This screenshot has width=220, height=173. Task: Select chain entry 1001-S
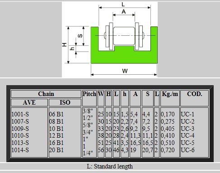[20, 114]
